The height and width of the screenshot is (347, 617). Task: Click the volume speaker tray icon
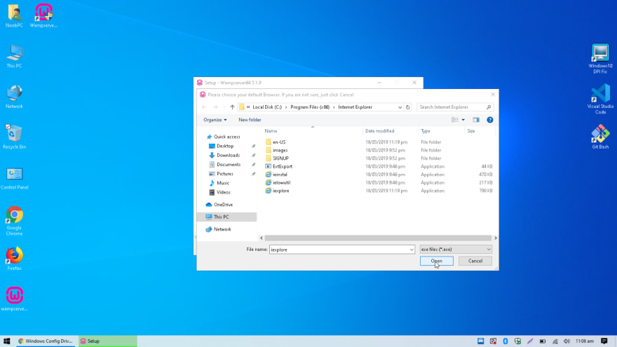pos(567,341)
